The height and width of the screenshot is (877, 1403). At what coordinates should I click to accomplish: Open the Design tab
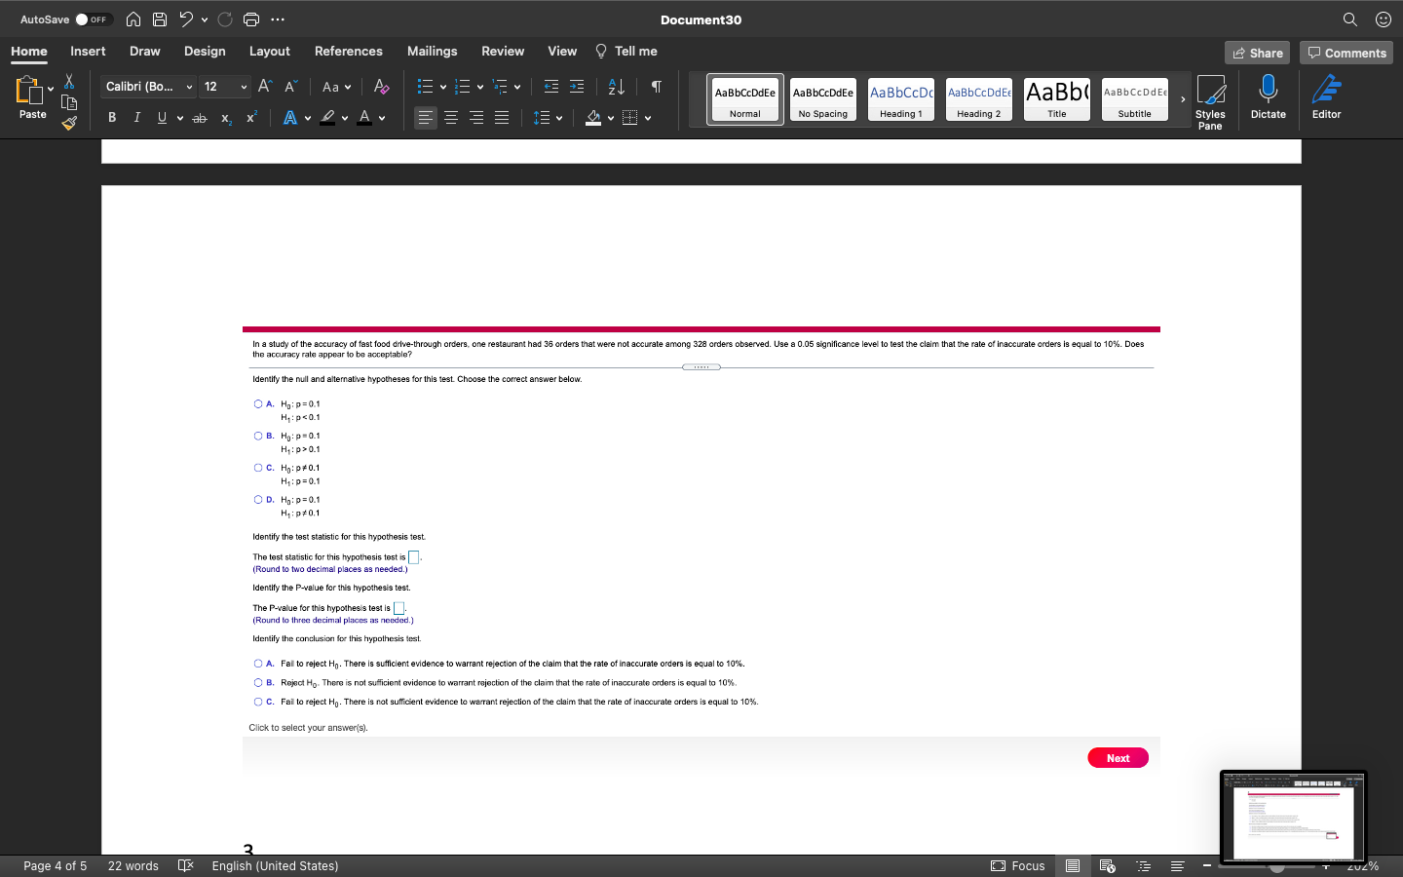205,51
